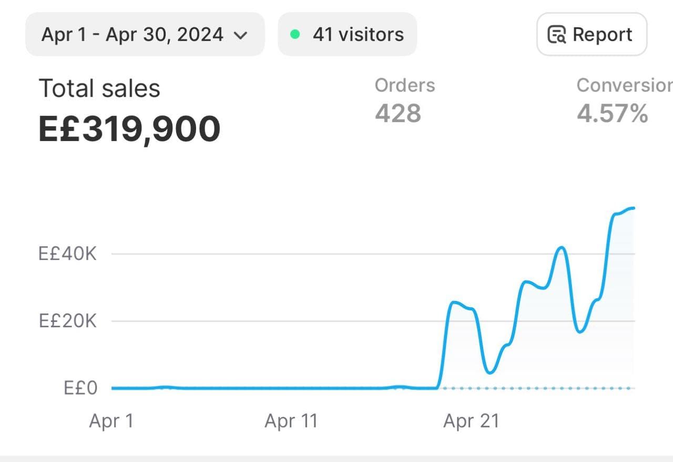This screenshot has height=462, width=673.
Task: Click the E£319,900 total sales value
Action: click(x=129, y=129)
